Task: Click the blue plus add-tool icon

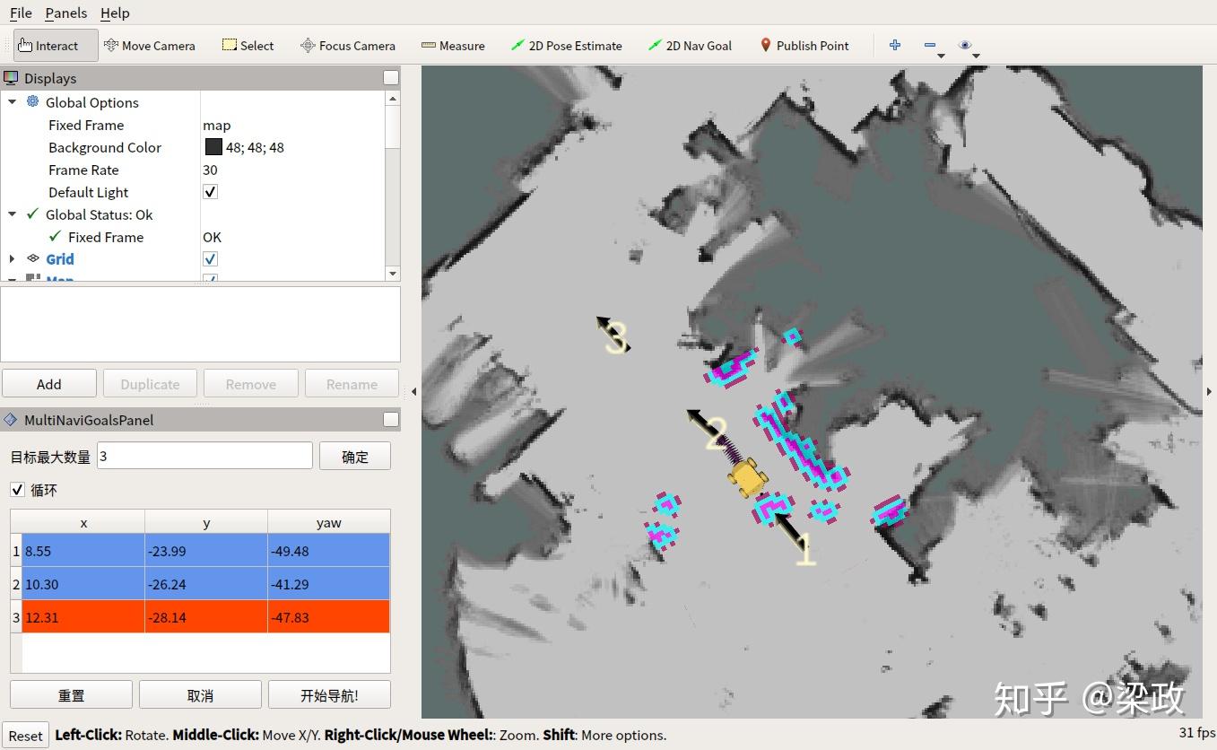Action: pos(895,45)
